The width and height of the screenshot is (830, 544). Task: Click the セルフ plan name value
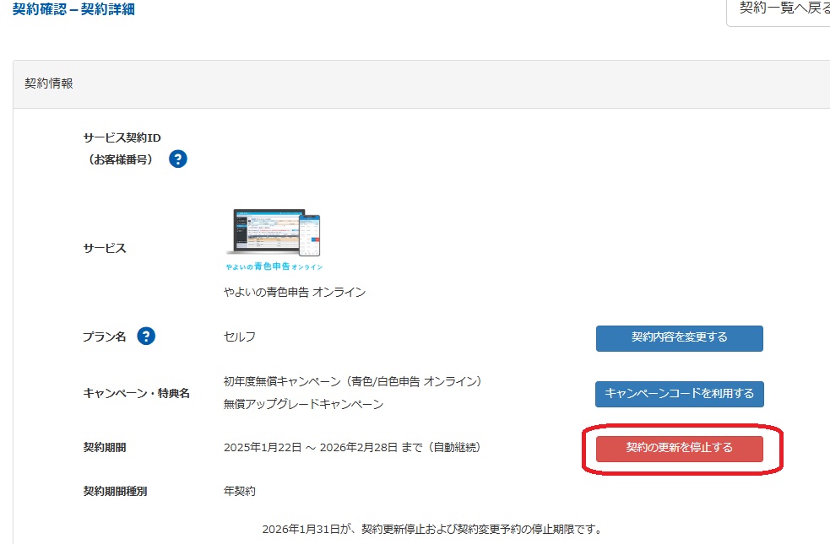click(240, 337)
